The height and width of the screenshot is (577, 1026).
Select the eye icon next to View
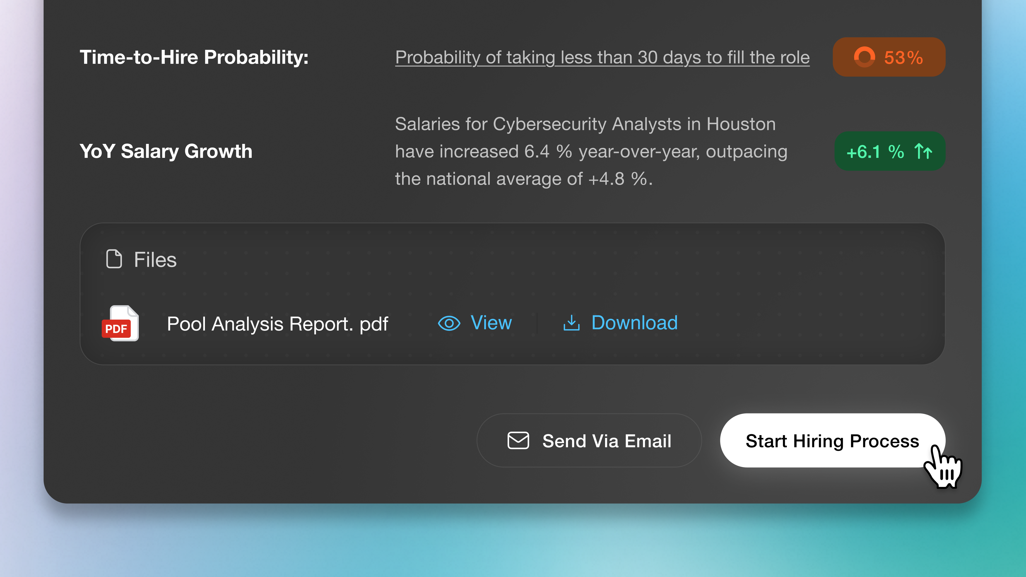tap(449, 323)
